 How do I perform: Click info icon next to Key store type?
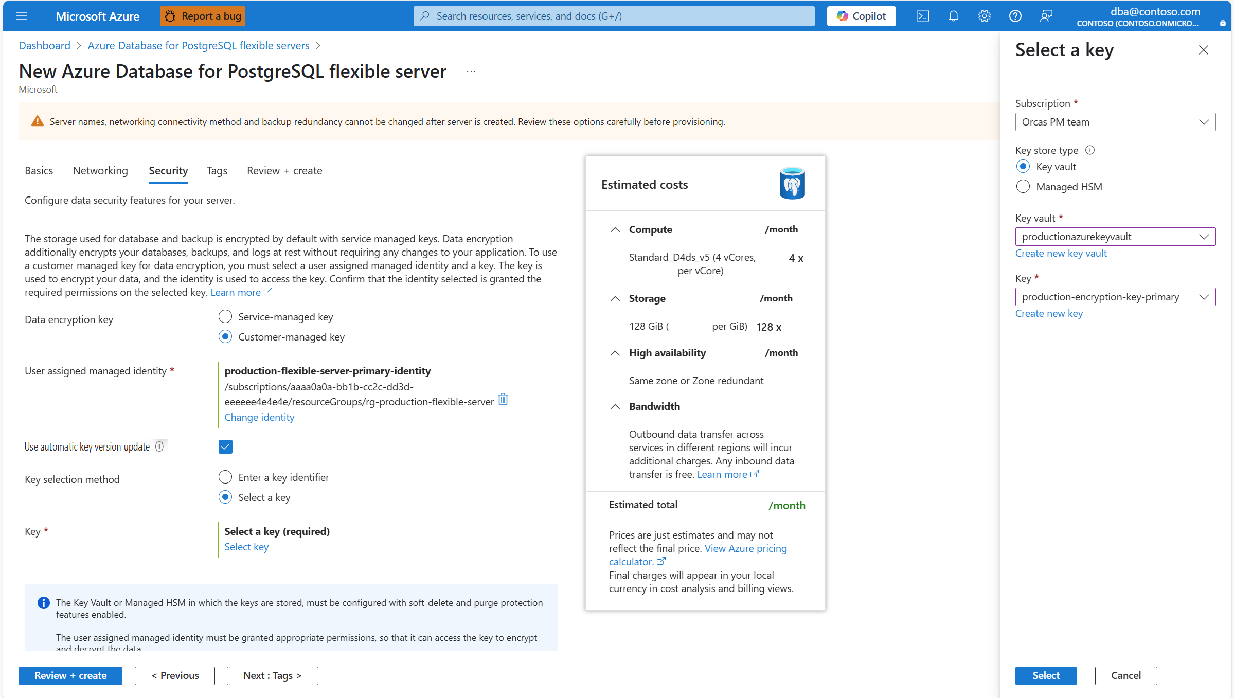[1089, 150]
